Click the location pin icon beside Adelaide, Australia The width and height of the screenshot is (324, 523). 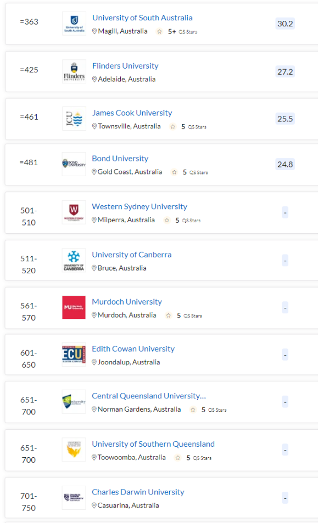94,80
